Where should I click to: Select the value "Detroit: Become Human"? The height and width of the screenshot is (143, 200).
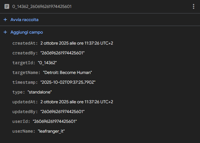click(x=68, y=72)
